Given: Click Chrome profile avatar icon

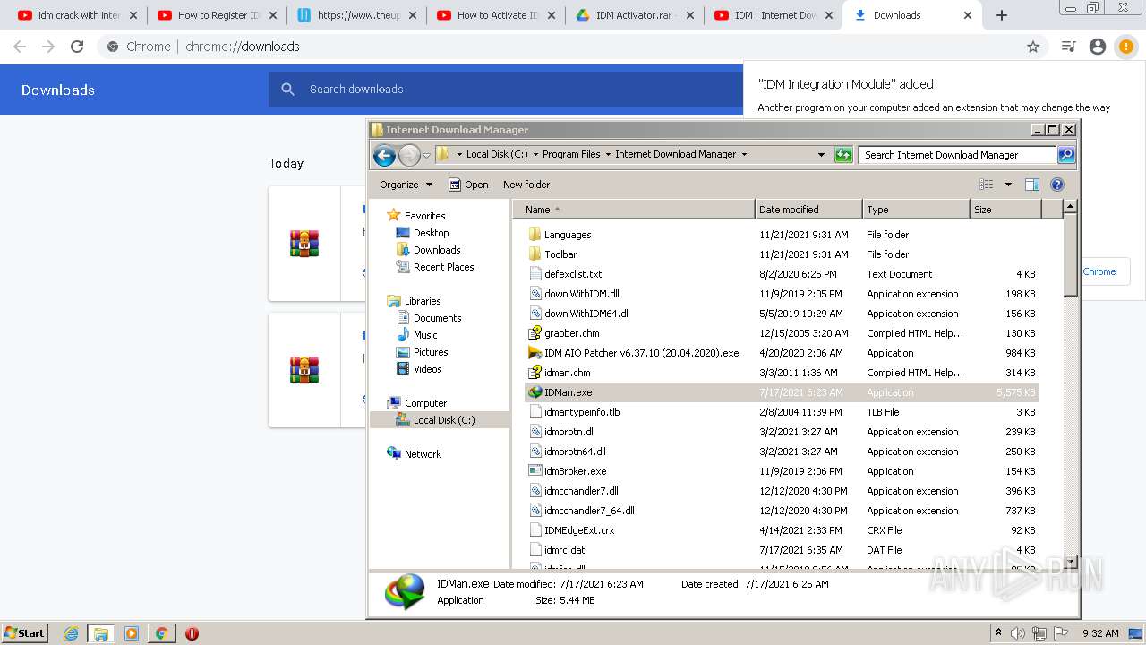Looking at the screenshot, I should point(1098,47).
